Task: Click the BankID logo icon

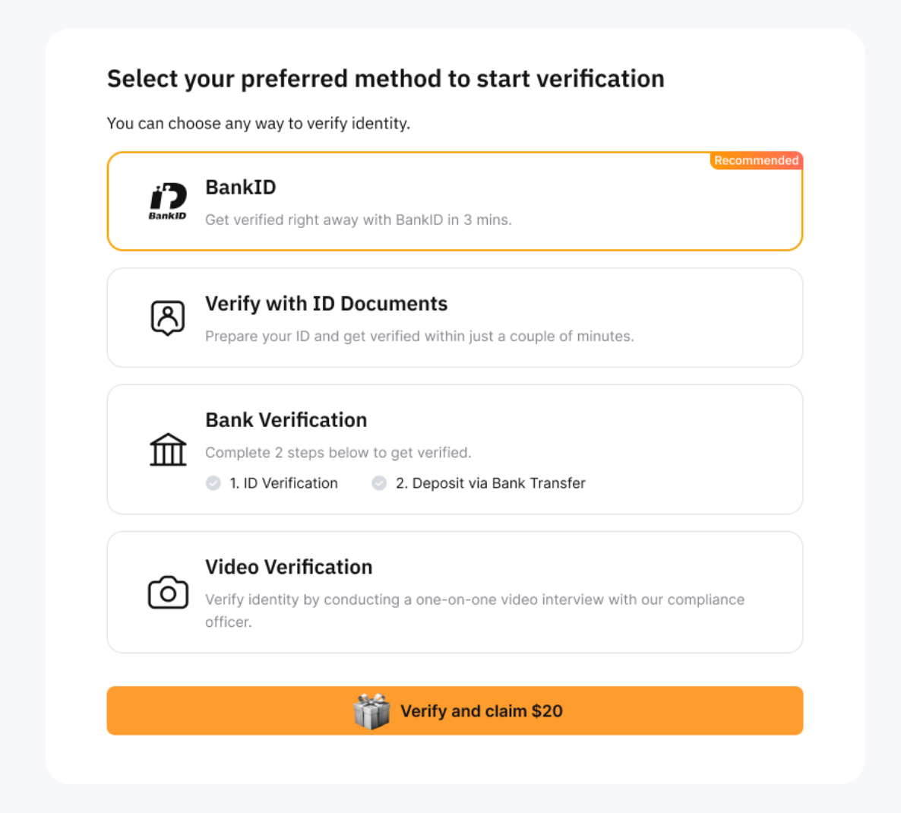Action: click(x=168, y=201)
